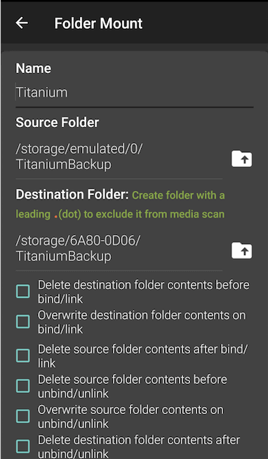
Task: Check overwrite destination contents on bind/link
Action: [x=23, y=321]
